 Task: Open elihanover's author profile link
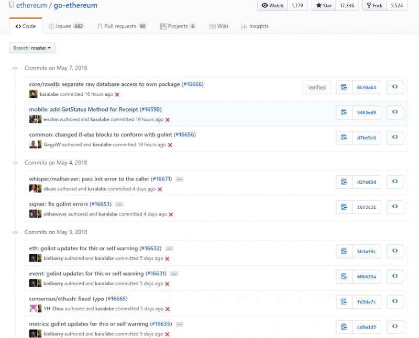pyautogui.click(x=56, y=214)
